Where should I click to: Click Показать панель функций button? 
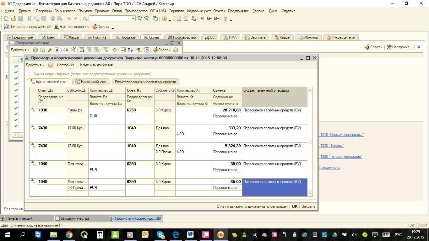point(27,27)
